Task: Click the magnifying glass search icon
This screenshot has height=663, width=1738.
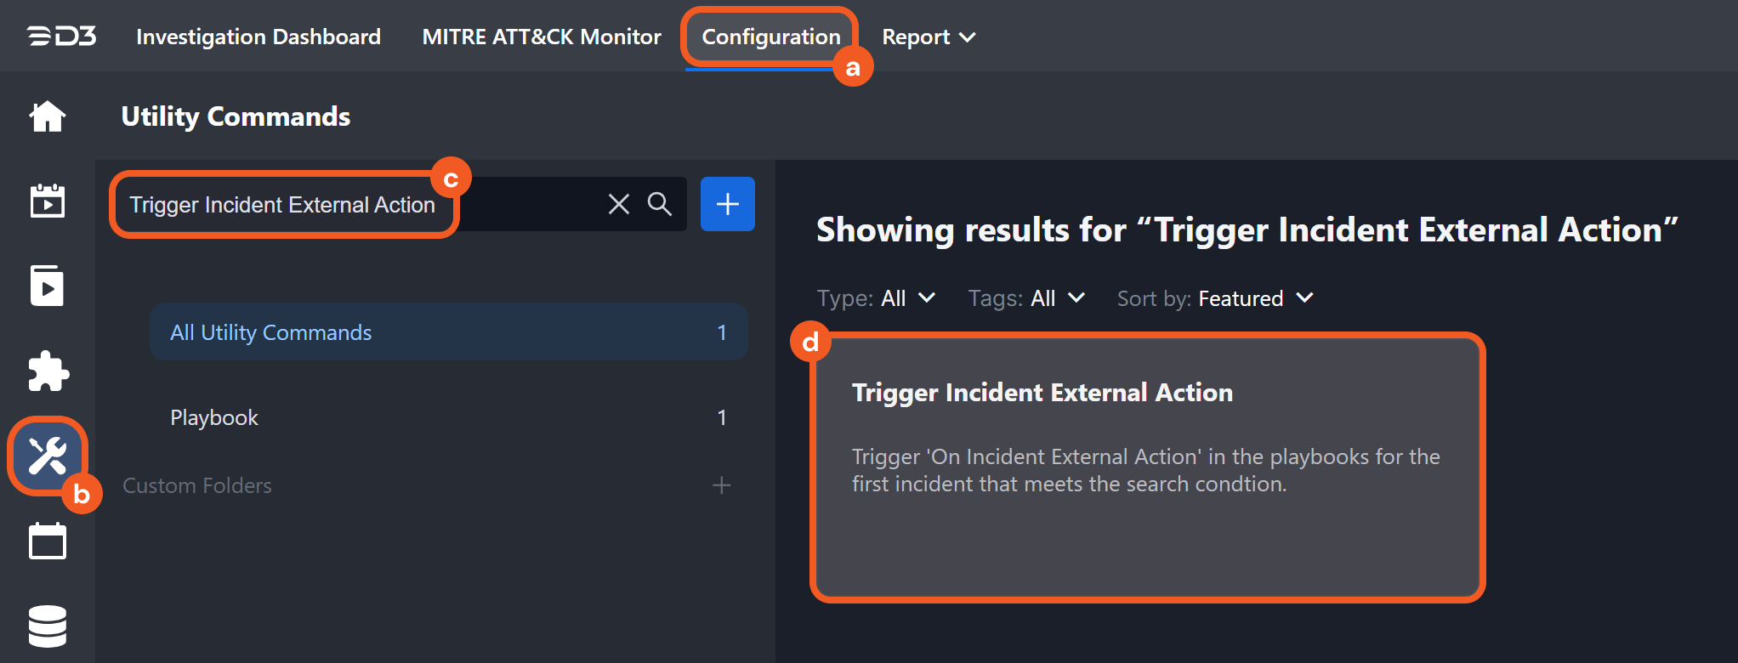Action: tap(660, 204)
